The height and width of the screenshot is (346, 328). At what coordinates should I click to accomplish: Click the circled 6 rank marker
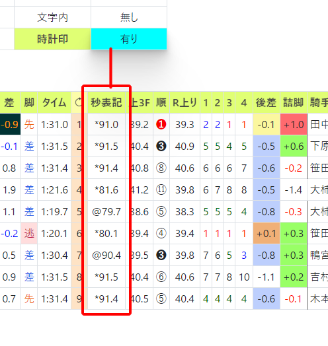coord(161,277)
